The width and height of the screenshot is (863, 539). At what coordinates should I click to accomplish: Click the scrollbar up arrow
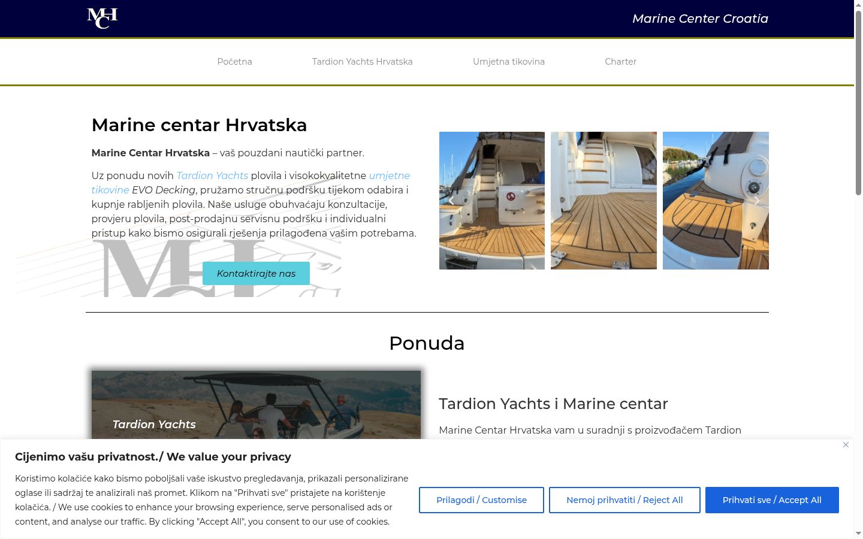coord(858,5)
